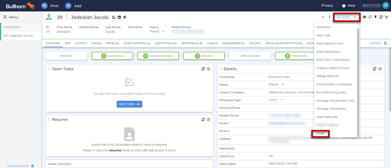Image resolution: width=391 pixels, height=168 pixels.
Task: View candidate location on the map pin icon
Action: pos(124,17)
